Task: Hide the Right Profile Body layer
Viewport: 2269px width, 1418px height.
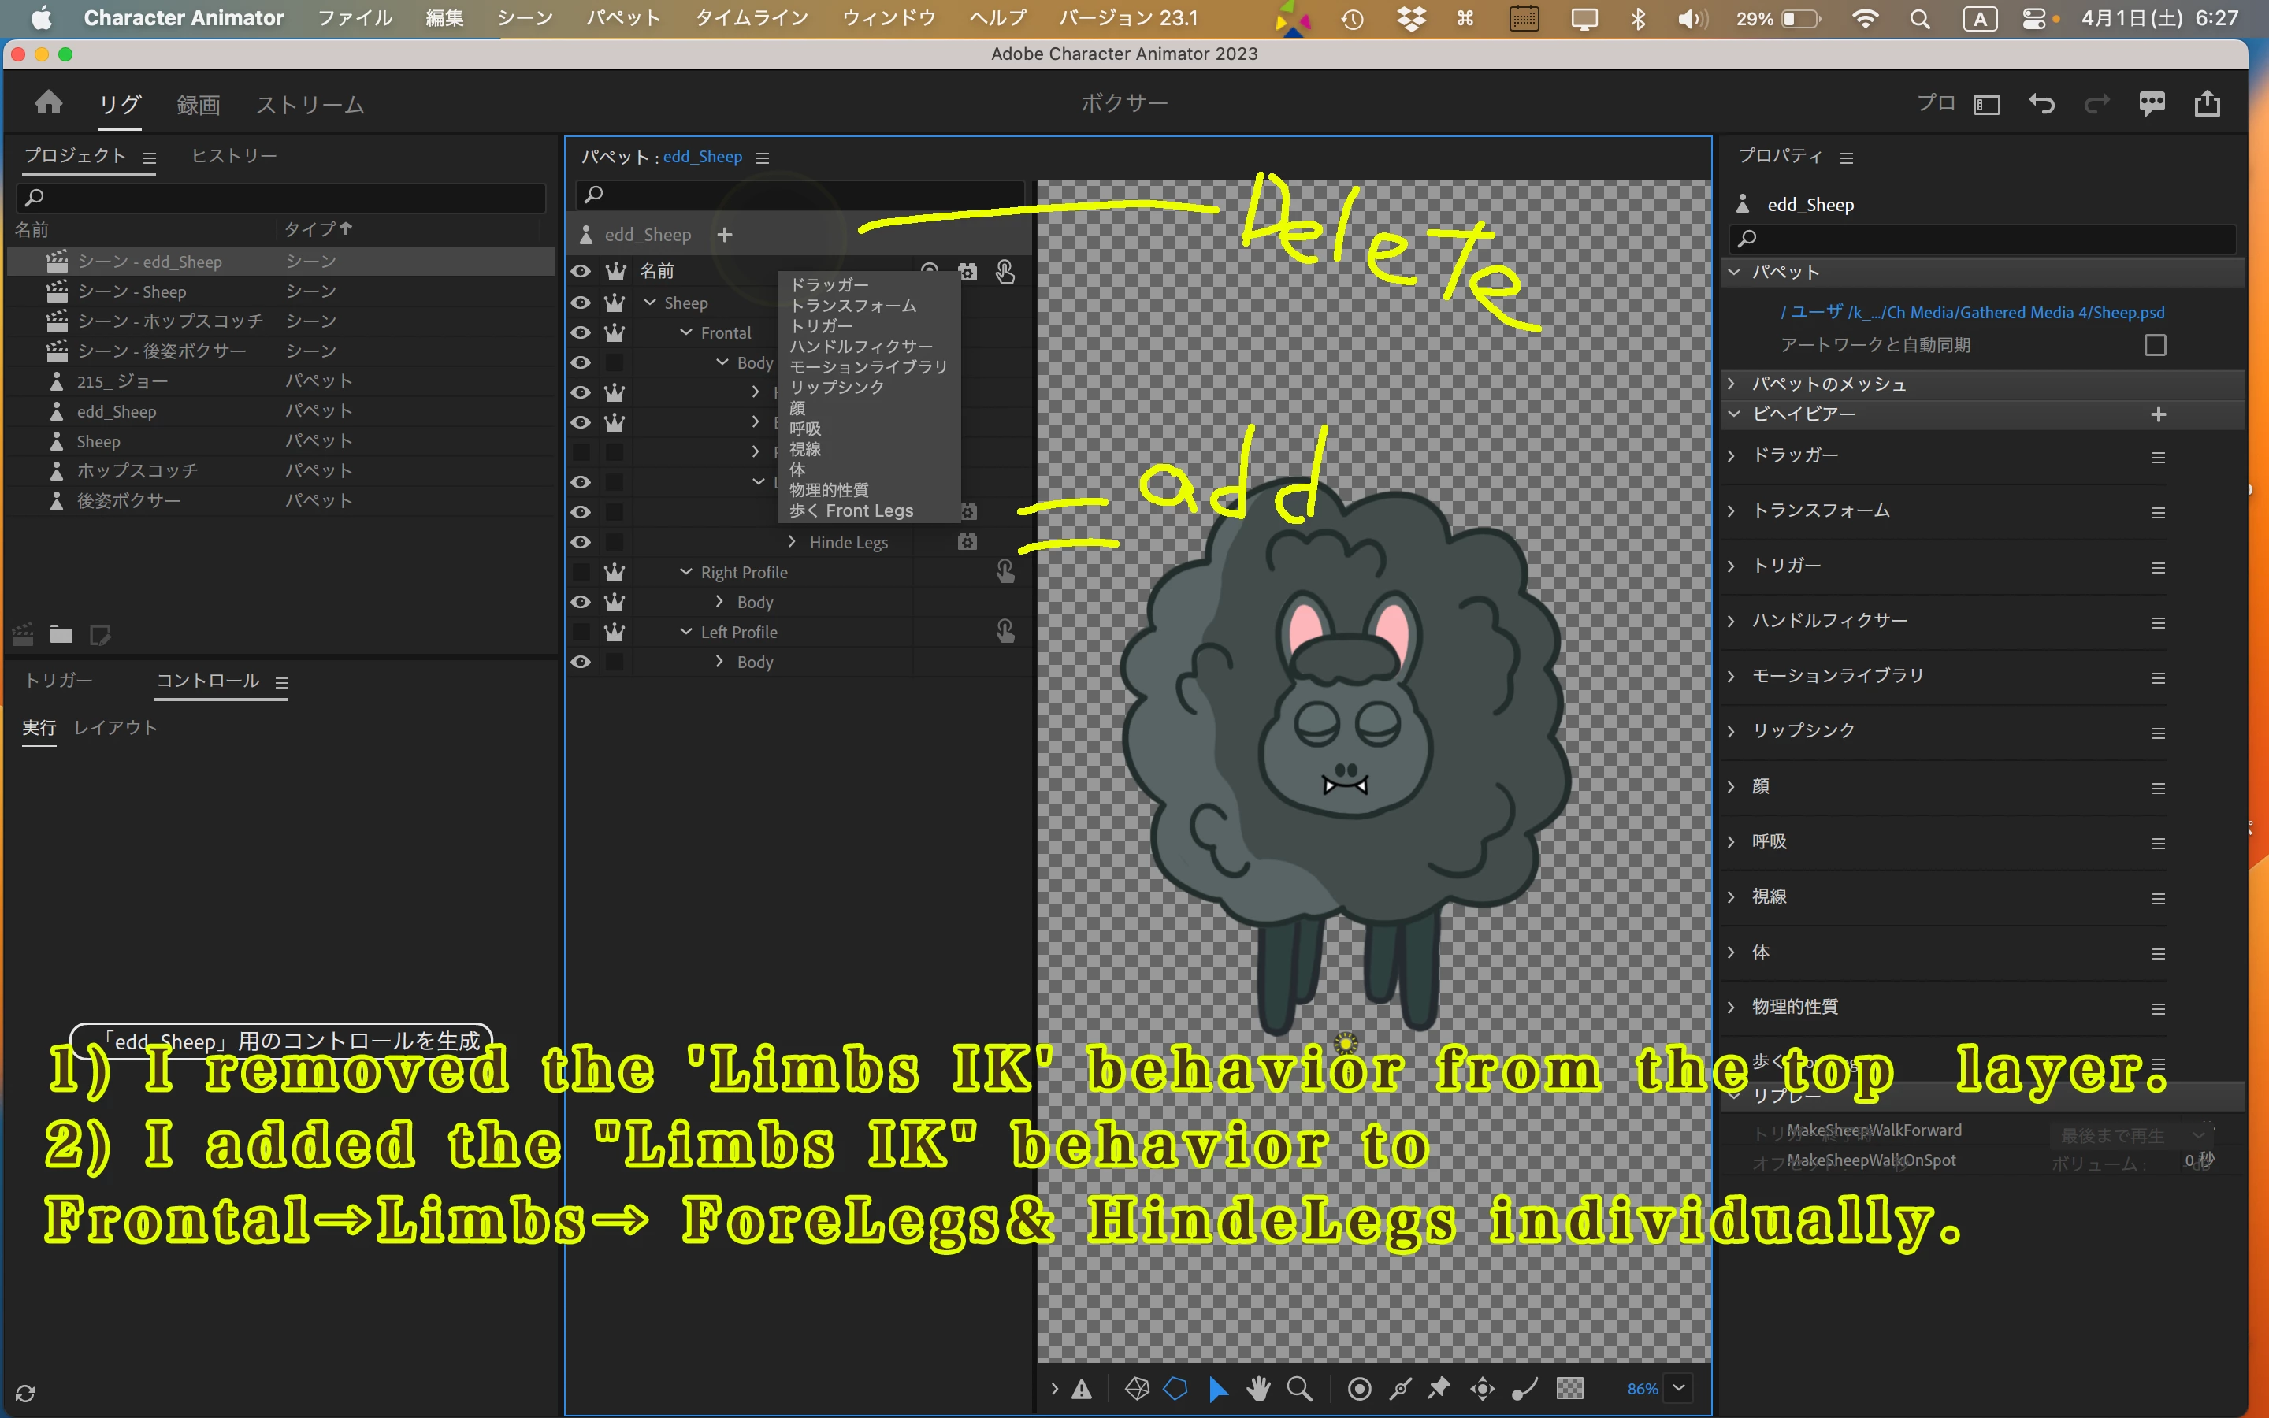Action: 581,602
